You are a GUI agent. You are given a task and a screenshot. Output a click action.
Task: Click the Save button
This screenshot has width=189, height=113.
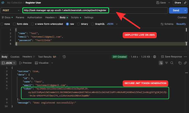click(x=161, y=3)
